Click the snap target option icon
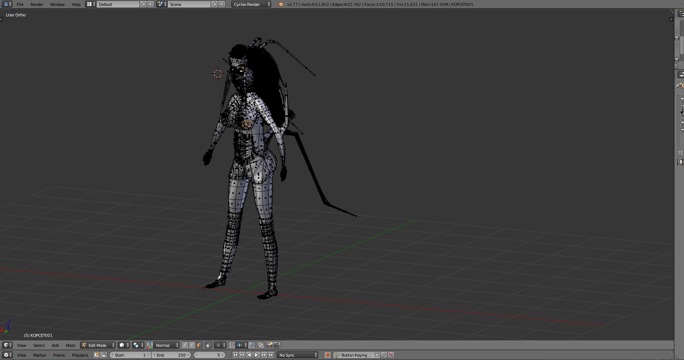Viewport: 684px width, 360px height. point(252,345)
